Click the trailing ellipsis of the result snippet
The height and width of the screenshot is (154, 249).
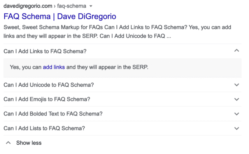169,37
